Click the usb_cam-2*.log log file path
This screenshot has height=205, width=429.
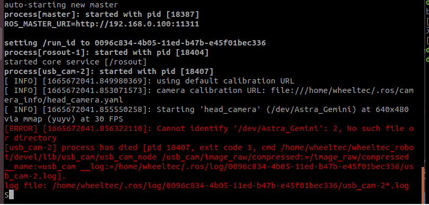click(231, 186)
